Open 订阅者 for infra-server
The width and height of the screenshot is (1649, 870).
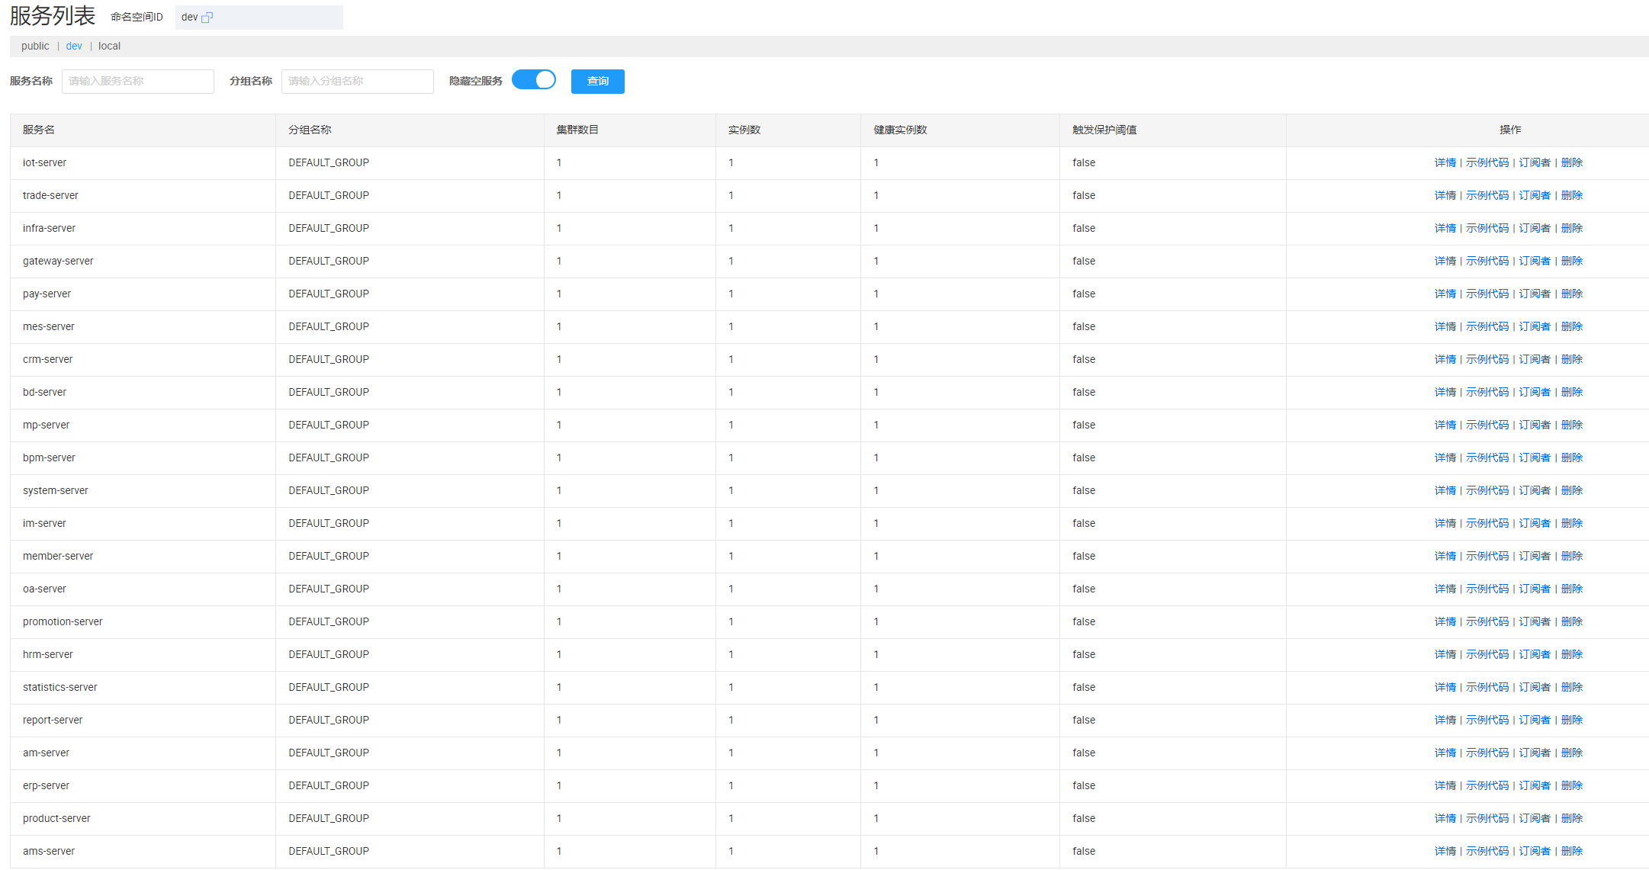(x=1535, y=229)
